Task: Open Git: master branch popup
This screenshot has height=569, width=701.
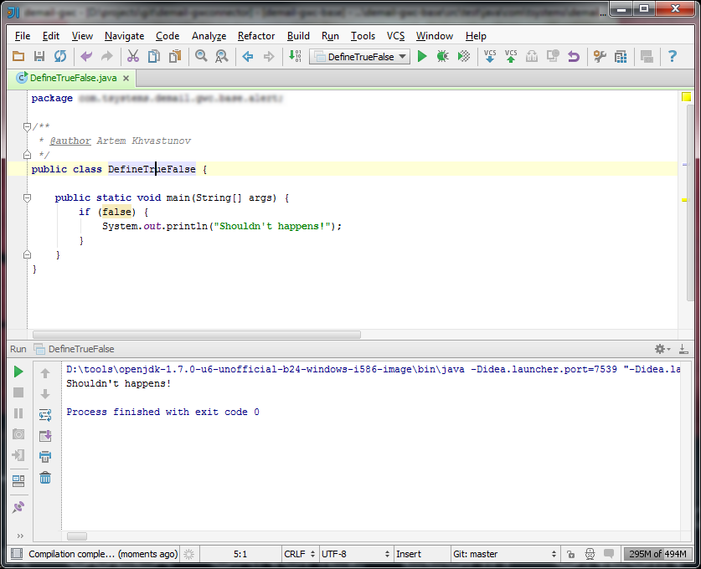Action: [x=505, y=554]
